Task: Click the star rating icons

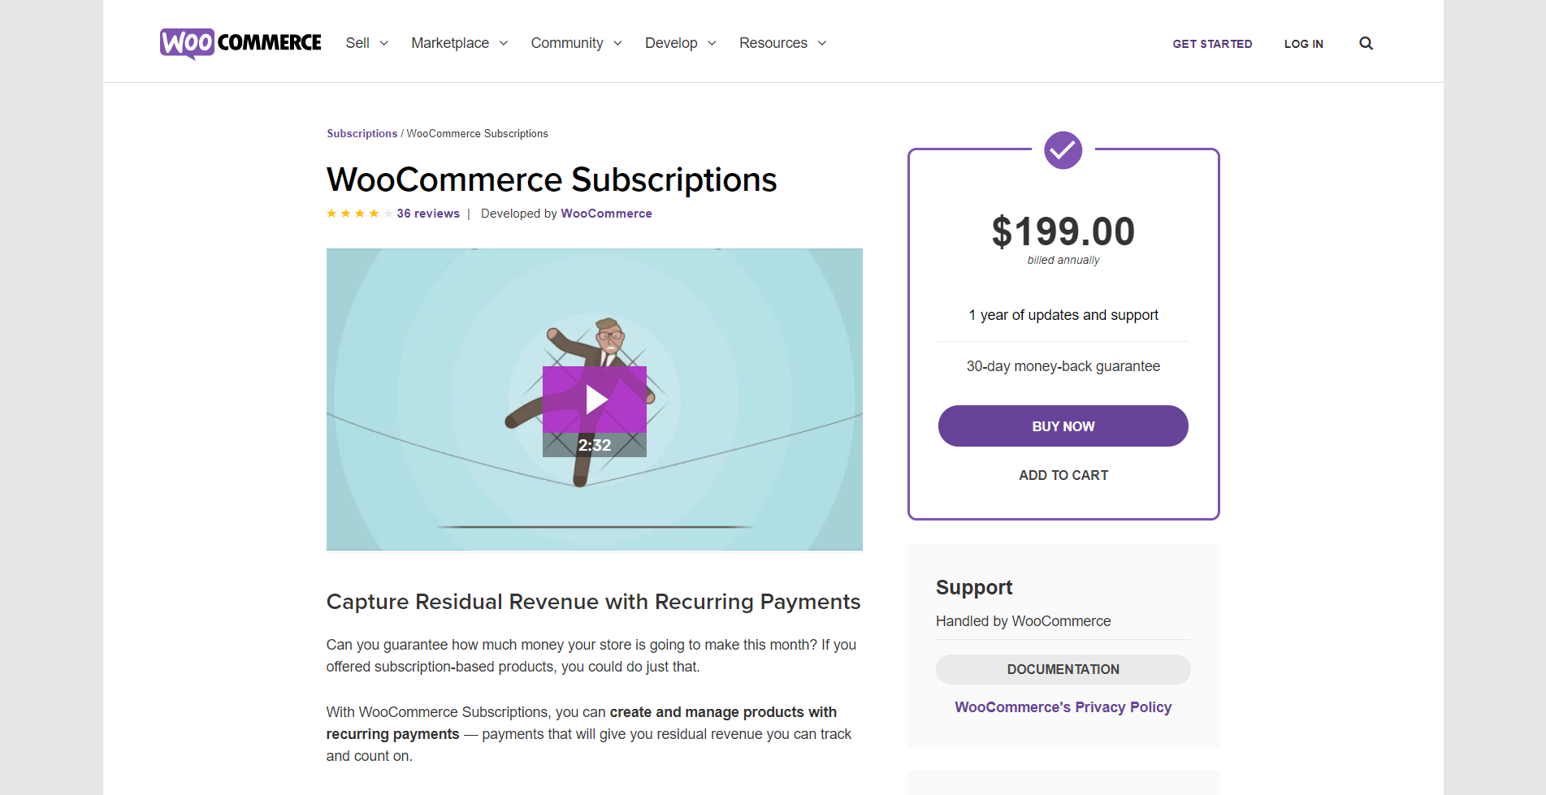Action: 360,214
